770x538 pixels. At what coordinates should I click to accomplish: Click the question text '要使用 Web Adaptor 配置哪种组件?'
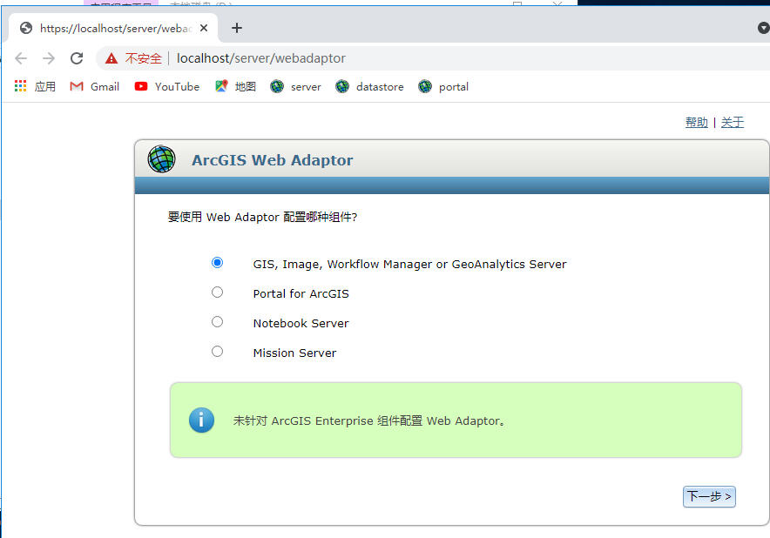point(262,217)
